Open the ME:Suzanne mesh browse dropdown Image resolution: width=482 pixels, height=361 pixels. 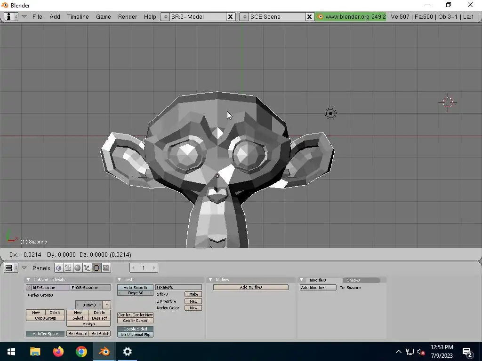[x=29, y=288]
